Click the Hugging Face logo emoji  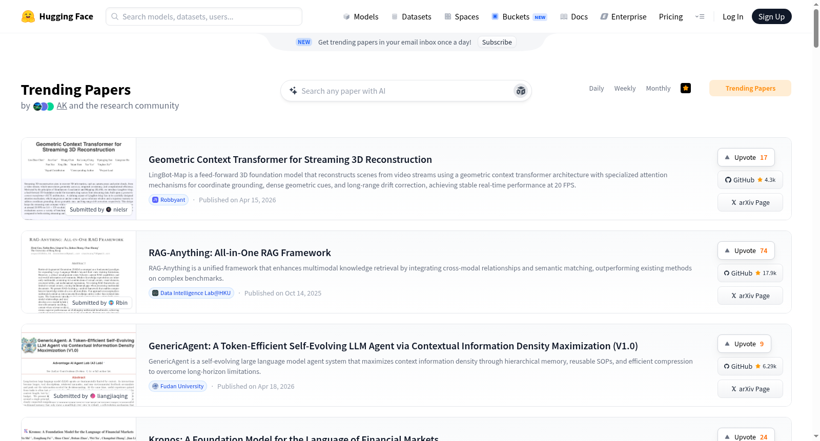pyautogui.click(x=28, y=16)
